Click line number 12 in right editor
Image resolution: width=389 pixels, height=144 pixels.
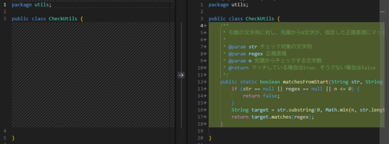click(201, 82)
